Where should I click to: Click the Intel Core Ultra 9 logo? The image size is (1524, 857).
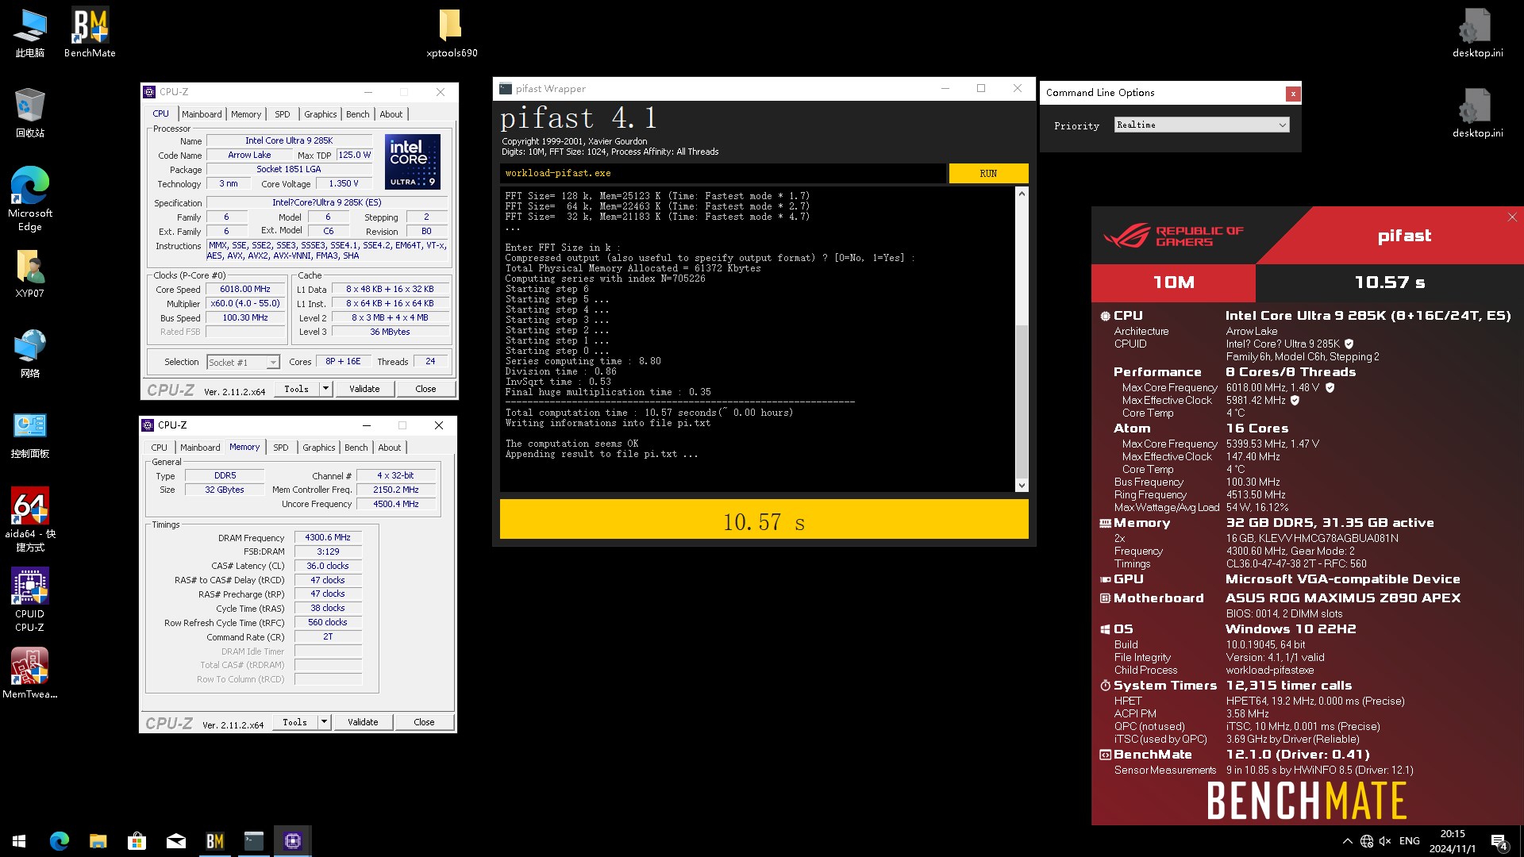tap(413, 162)
